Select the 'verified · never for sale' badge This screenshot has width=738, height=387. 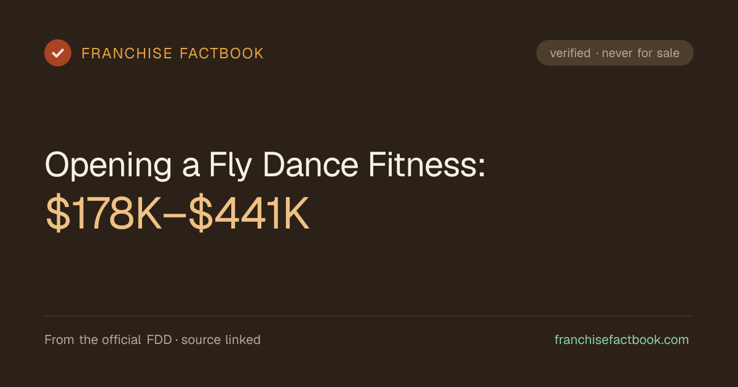point(615,53)
